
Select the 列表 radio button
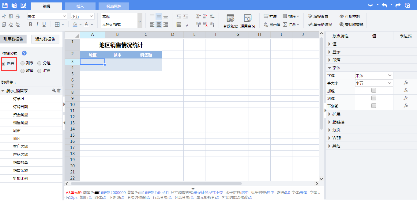23,63
